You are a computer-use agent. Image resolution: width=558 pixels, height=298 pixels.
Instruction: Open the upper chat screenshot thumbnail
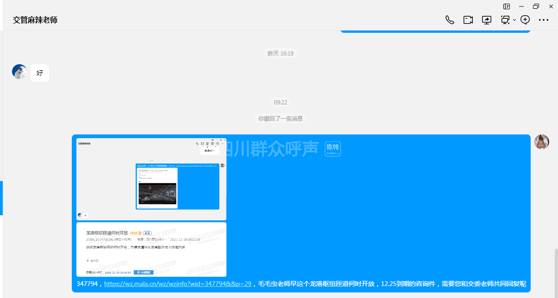tap(151, 179)
